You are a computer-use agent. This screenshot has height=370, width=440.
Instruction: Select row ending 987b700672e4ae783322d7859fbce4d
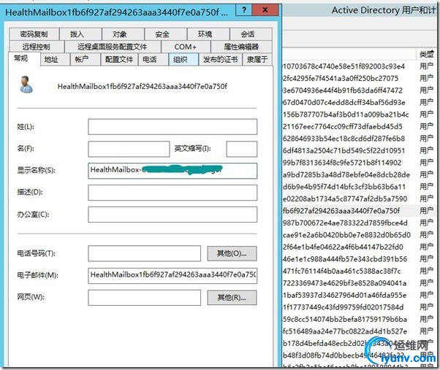coord(359,223)
